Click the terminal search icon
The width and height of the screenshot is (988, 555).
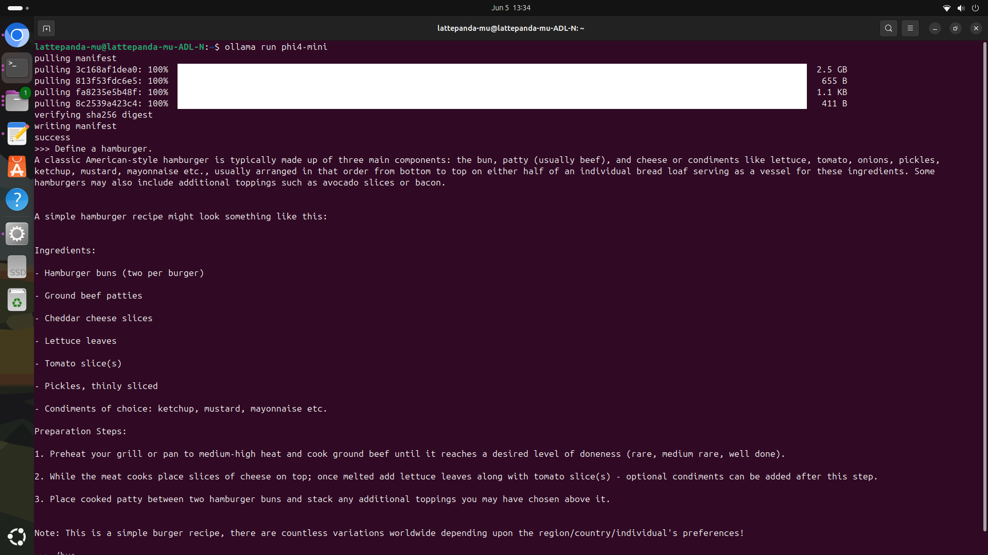coord(889,28)
